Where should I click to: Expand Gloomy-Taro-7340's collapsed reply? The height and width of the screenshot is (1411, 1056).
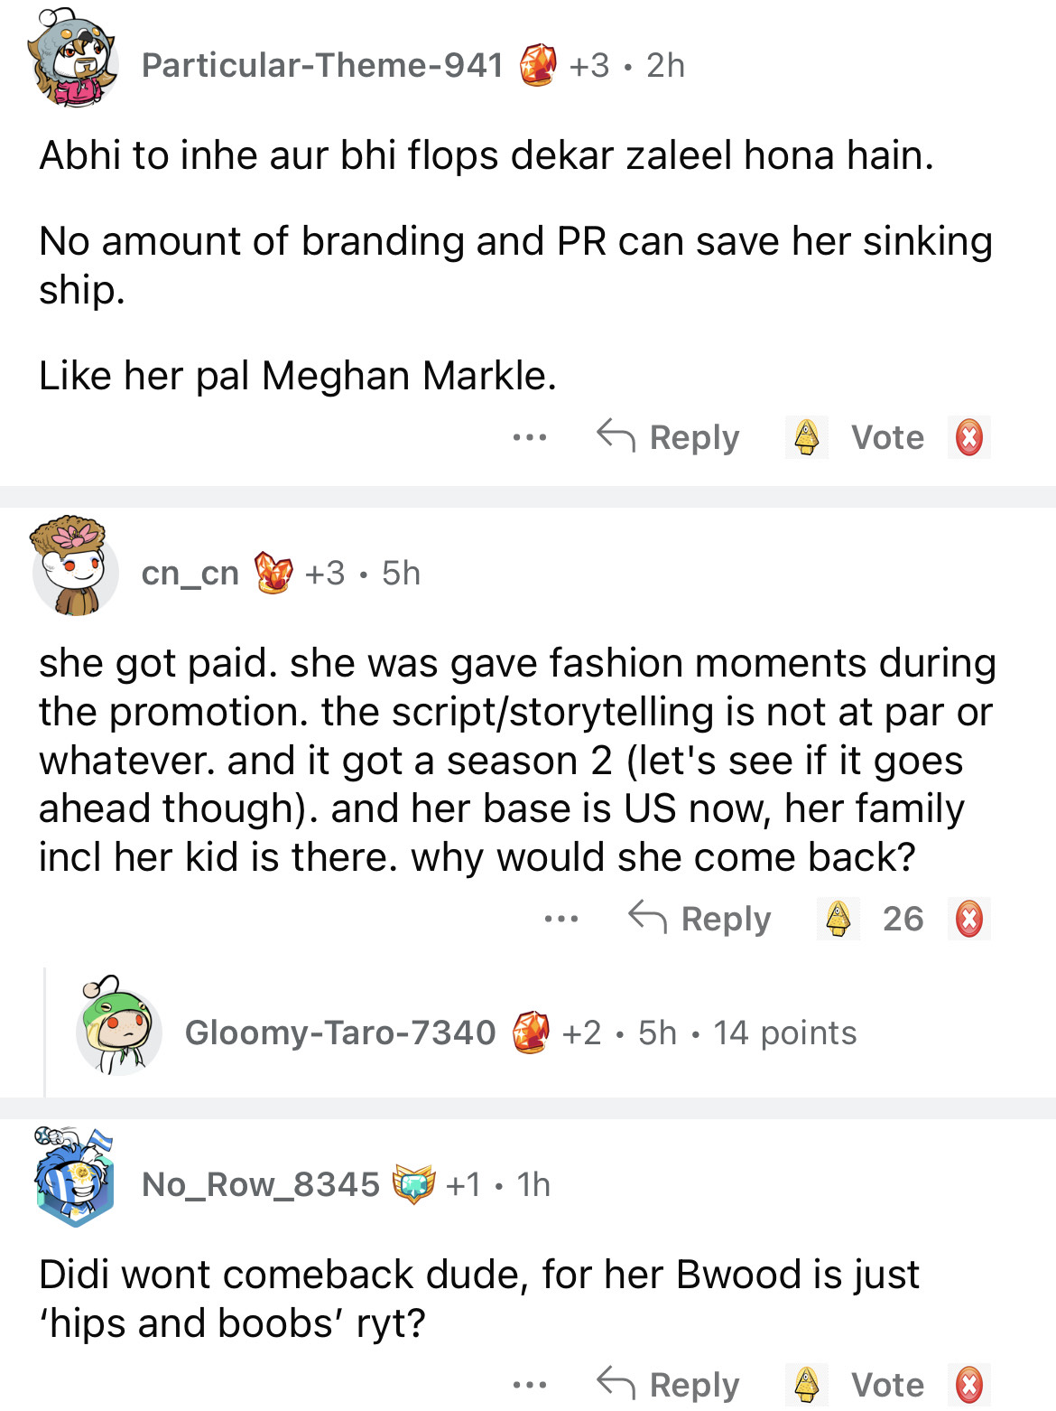coord(521,1033)
